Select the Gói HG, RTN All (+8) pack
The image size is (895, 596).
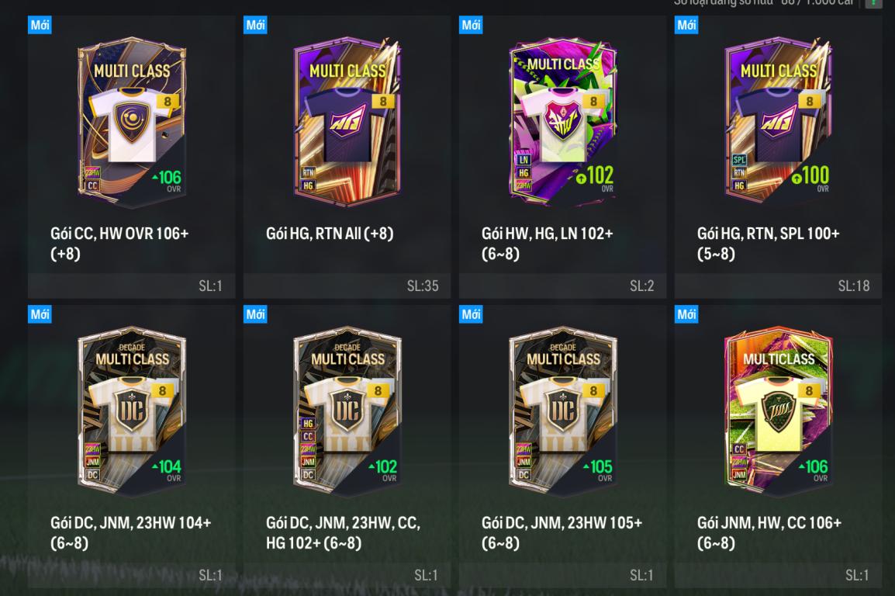pyautogui.click(x=347, y=157)
